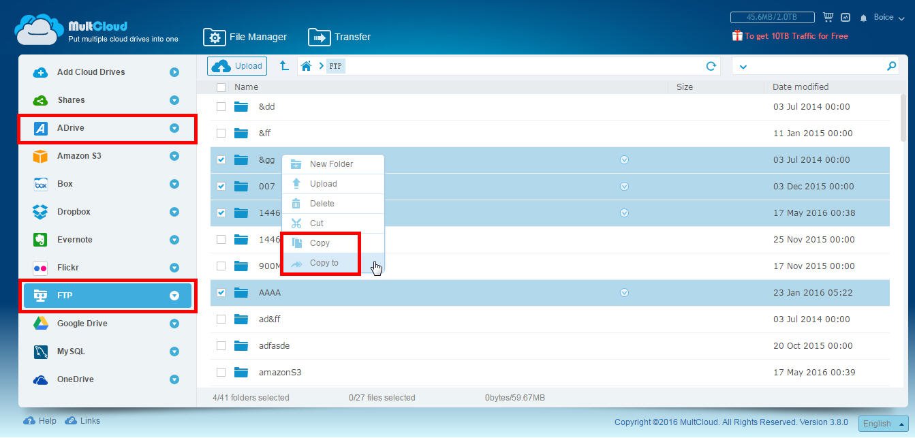Expand the Google Drive dropdown arrow

coord(174,324)
